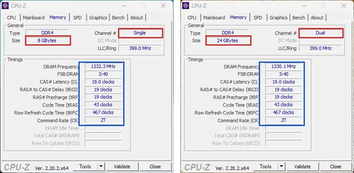The height and width of the screenshot is (173, 354).
Task: Click the Tools button in left window
Action: [85, 167]
